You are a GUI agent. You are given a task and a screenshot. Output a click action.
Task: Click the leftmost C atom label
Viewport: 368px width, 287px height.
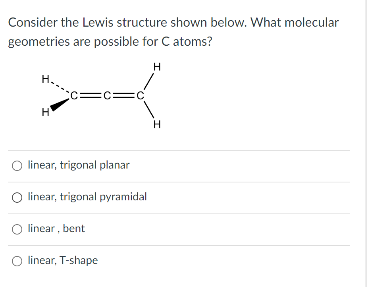point(74,95)
